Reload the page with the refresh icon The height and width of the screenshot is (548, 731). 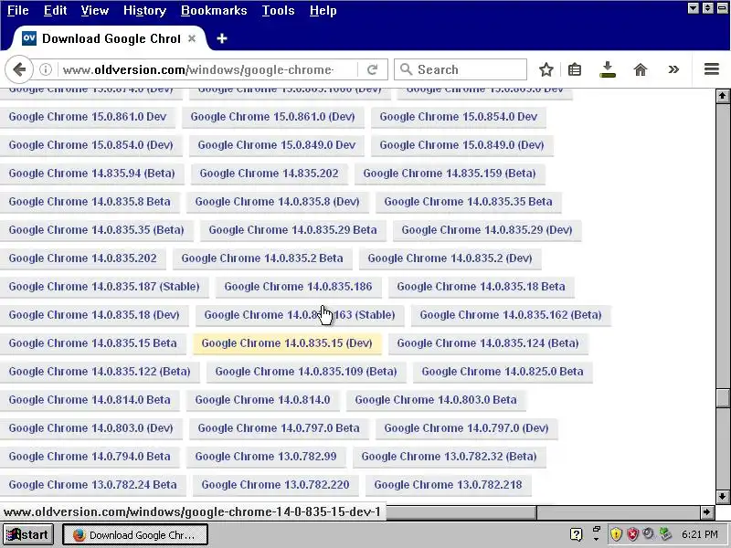point(372,69)
